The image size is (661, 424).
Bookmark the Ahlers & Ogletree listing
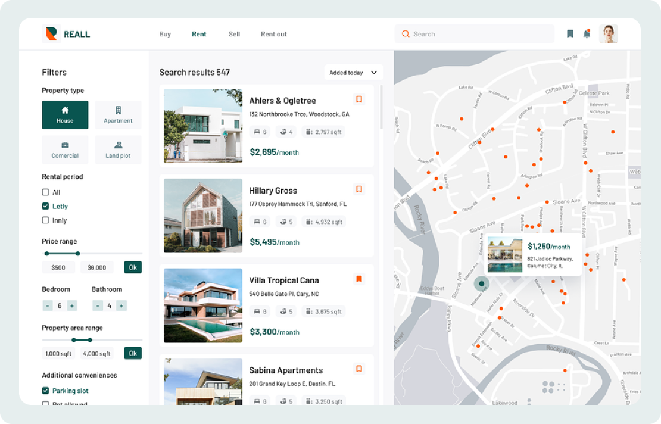tap(359, 99)
